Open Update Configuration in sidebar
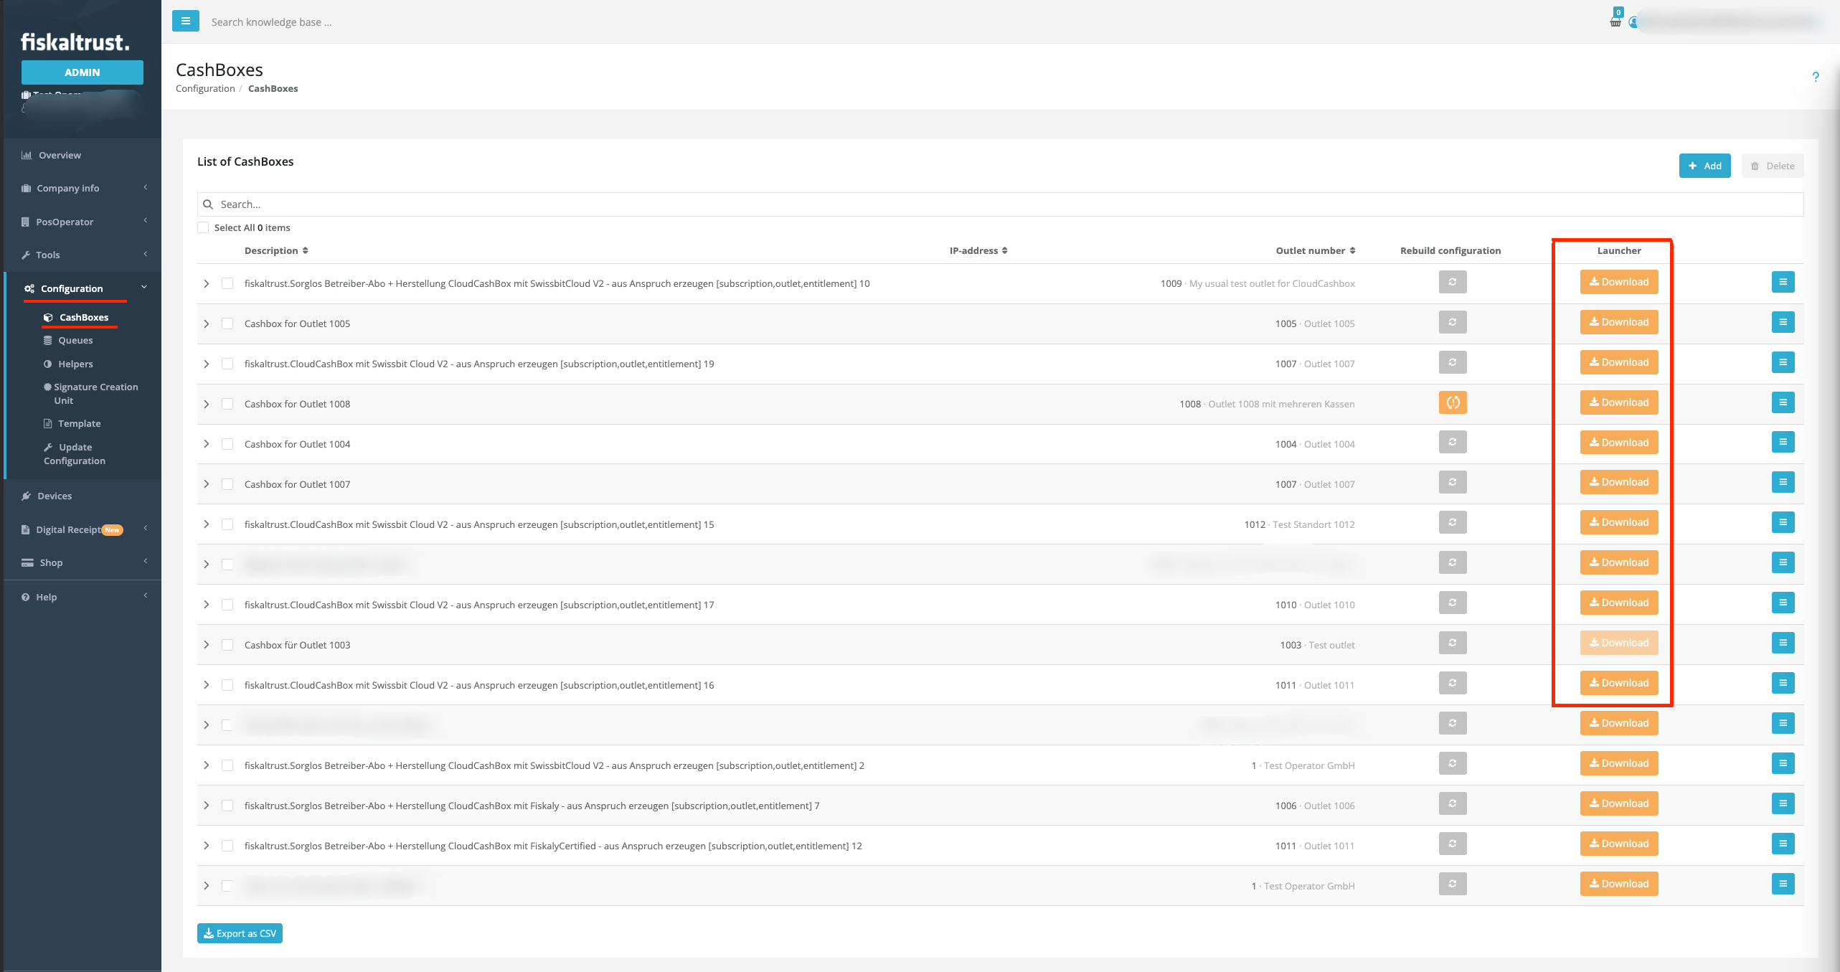Image resolution: width=1840 pixels, height=972 pixels. 75,454
